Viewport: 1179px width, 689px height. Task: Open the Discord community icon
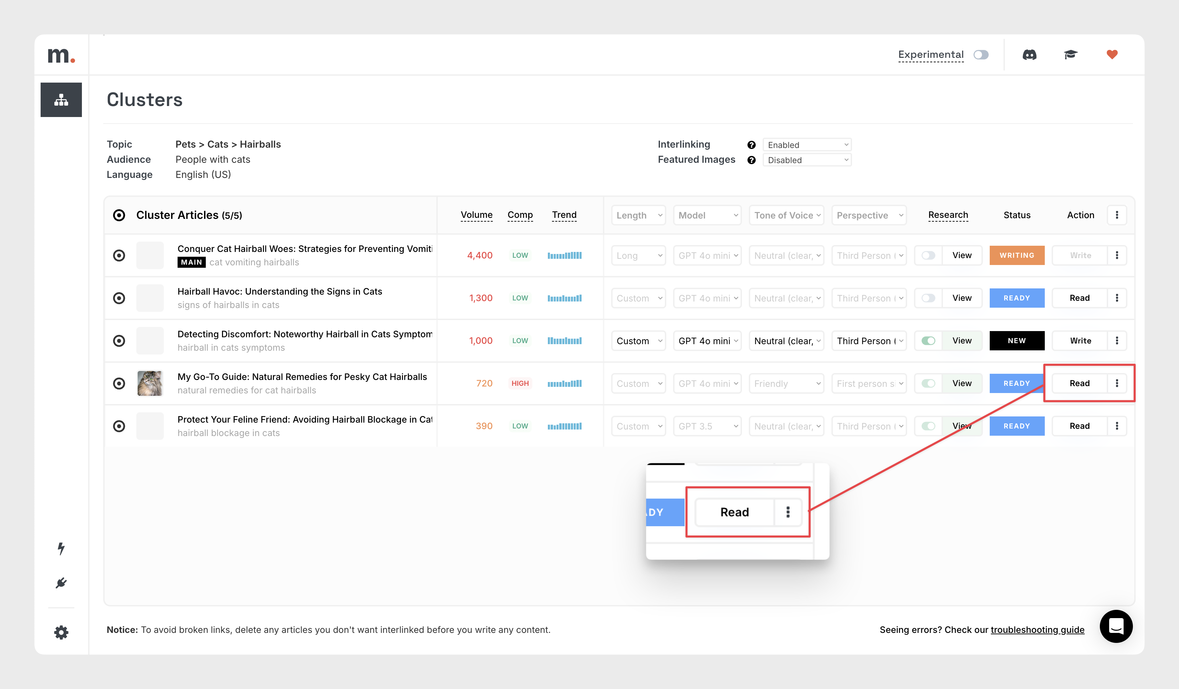(x=1029, y=55)
